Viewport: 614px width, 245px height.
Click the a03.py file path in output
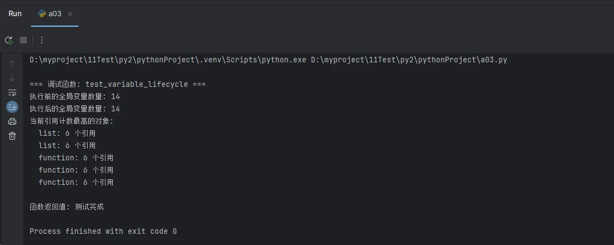click(x=409, y=60)
